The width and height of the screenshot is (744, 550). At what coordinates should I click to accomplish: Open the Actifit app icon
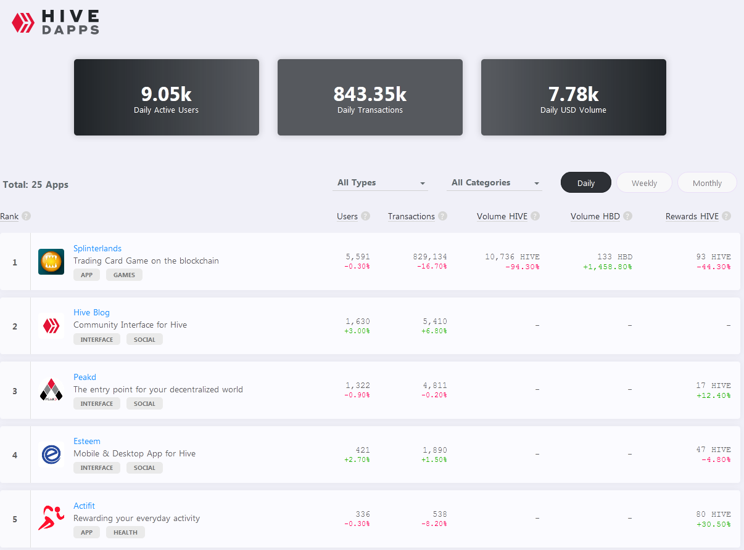click(51, 519)
